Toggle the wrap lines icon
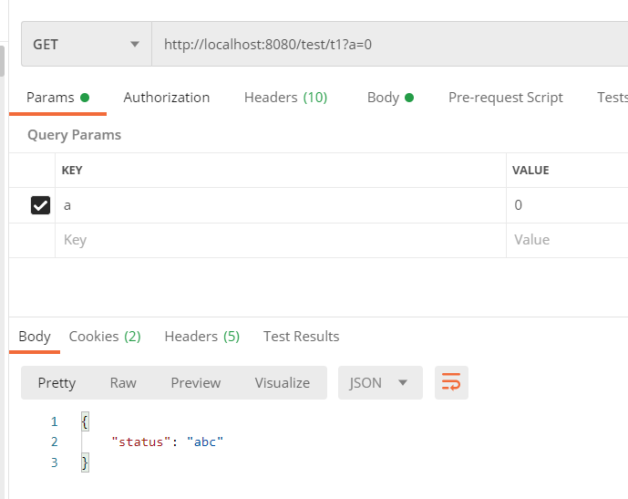The height and width of the screenshot is (499, 628). [x=451, y=383]
